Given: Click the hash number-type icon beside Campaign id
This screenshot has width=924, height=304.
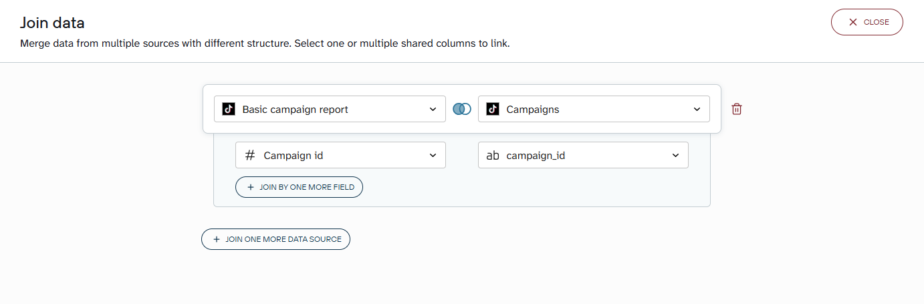Looking at the screenshot, I should click(250, 156).
